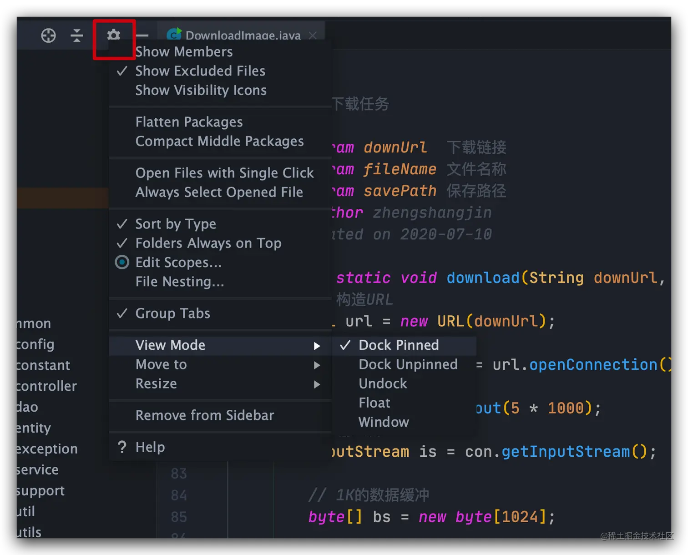This screenshot has width=688, height=555.
Task: Click line number 83 in gutter
Action: (x=179, y=474)
